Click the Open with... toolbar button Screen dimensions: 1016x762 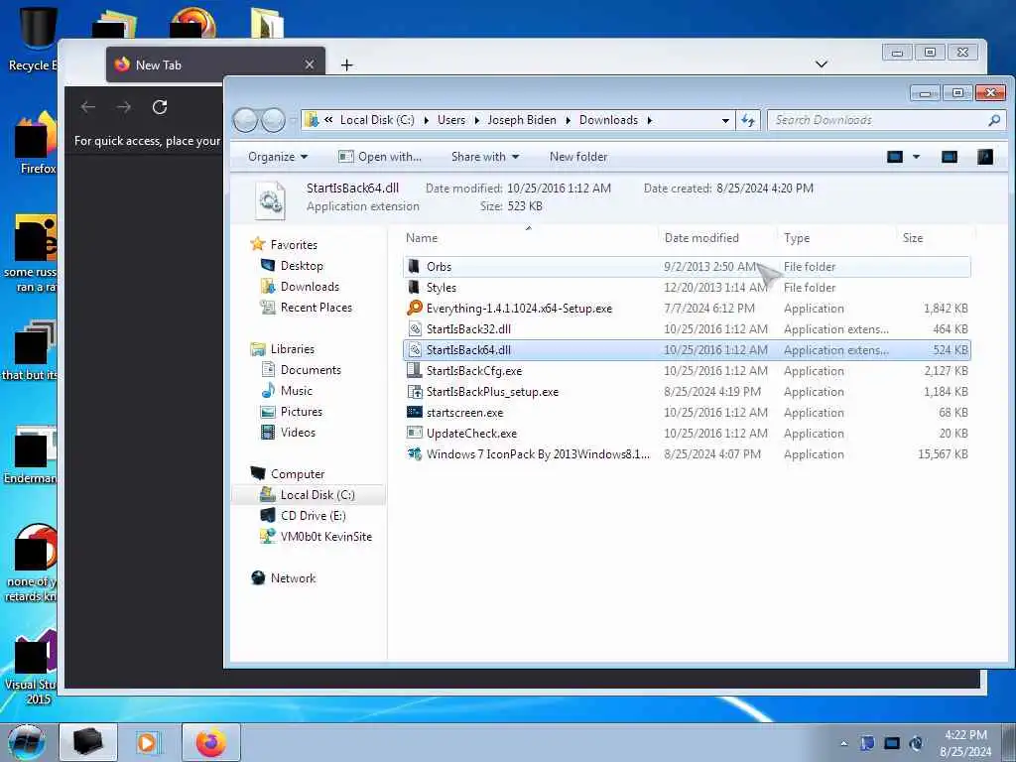[x=380, y=157]
